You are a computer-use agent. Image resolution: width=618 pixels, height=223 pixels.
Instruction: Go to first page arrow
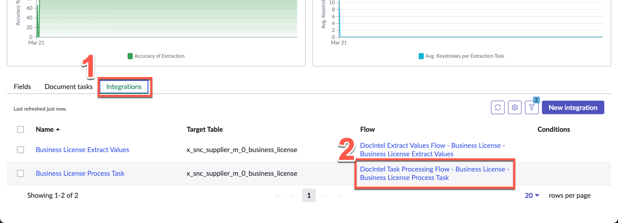pyautogui.click(x=278, y=195)
